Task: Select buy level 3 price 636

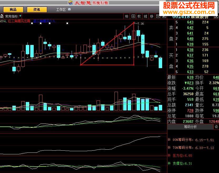Action: coord(190,61)
